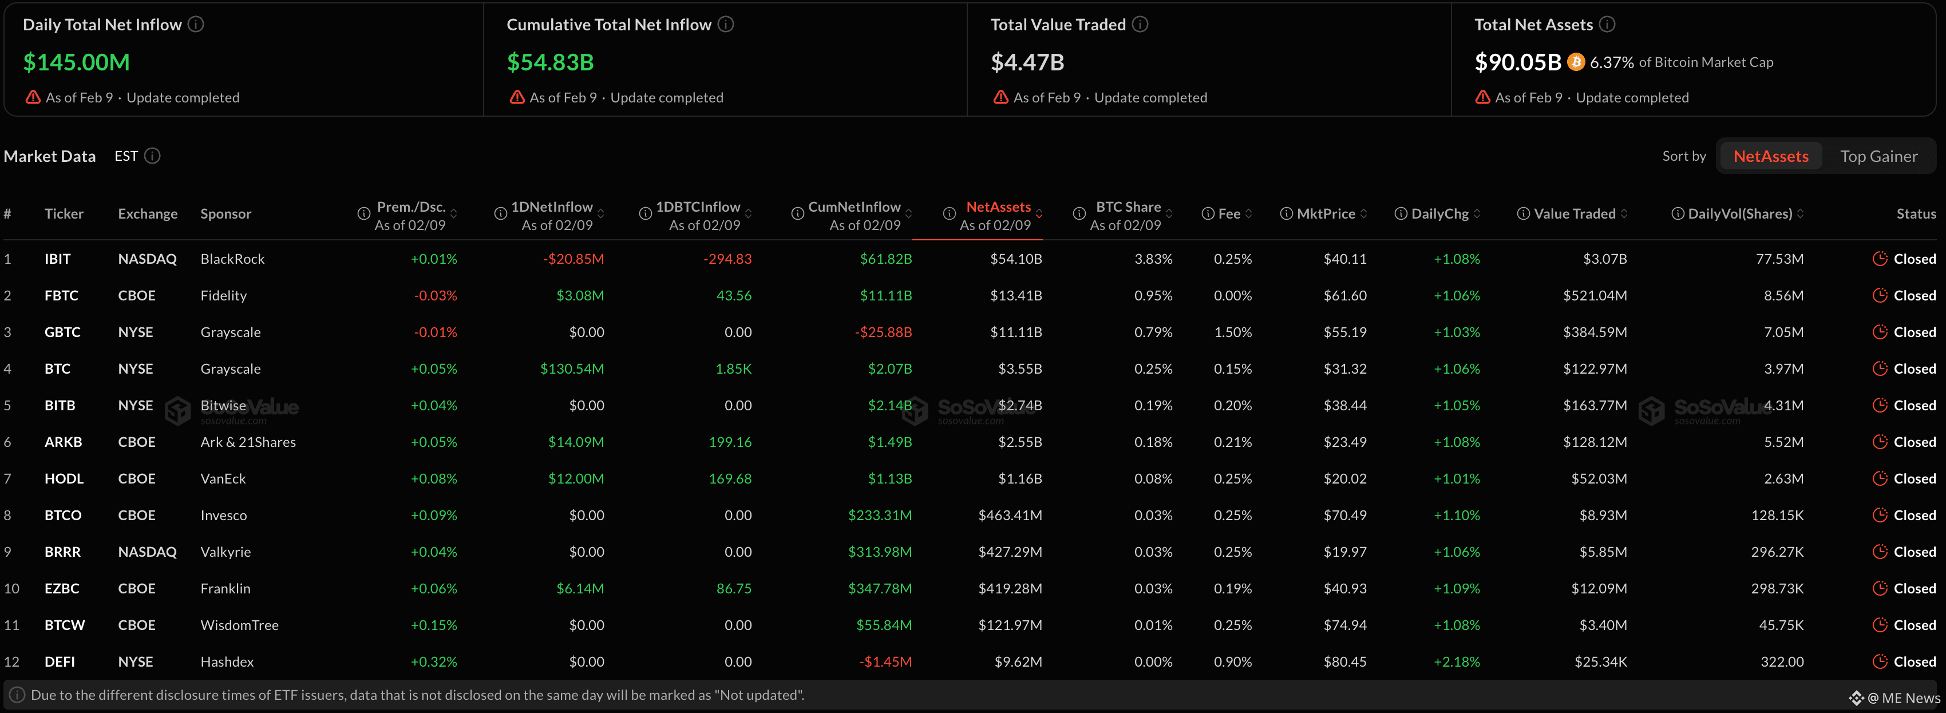Open the IBIT ticker link
Screen dimensions: 1946x713
[57, 258]
